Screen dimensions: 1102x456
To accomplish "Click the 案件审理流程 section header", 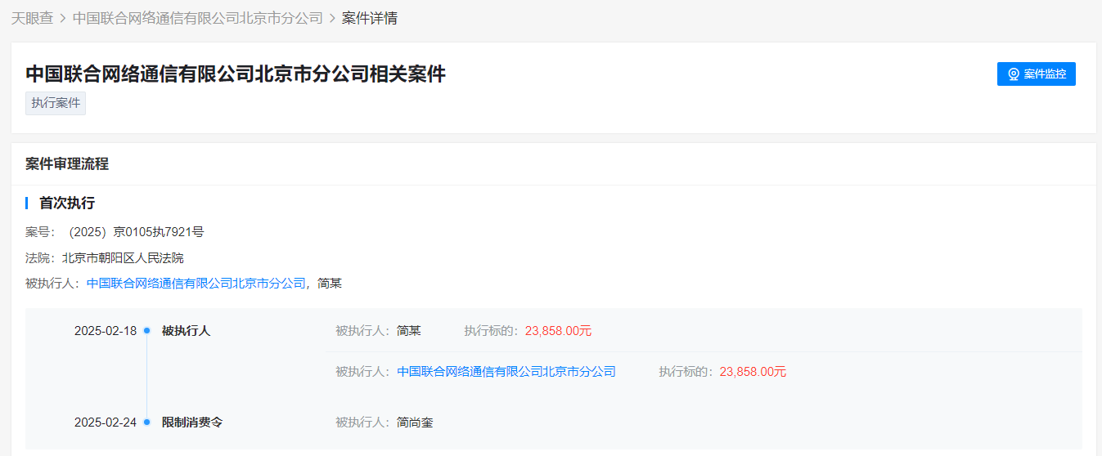I will pos(67,163).
